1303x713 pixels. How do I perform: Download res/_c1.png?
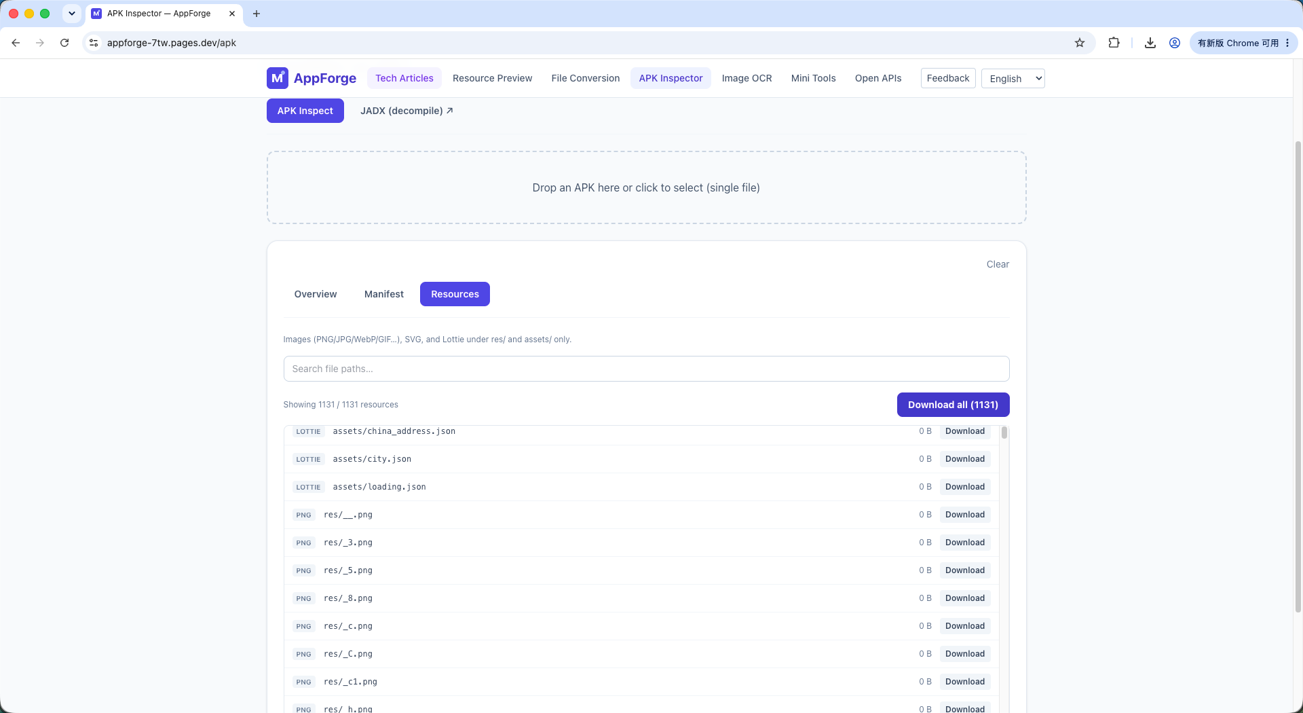(x=964, y=682)
